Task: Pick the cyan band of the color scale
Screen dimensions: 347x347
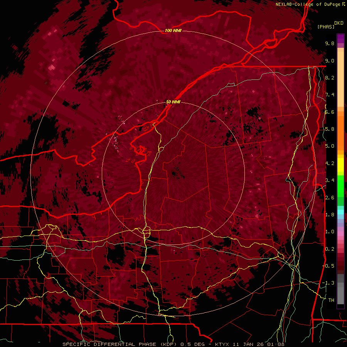Action: point(340,212)
